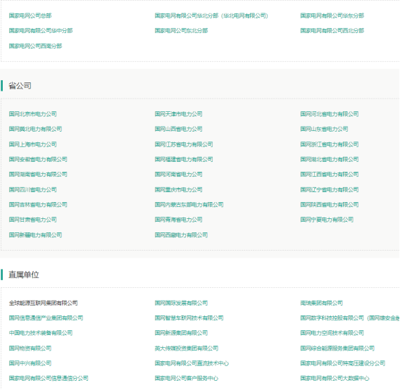Select 国网湖北省电力有限公司 link

(330, 159)
